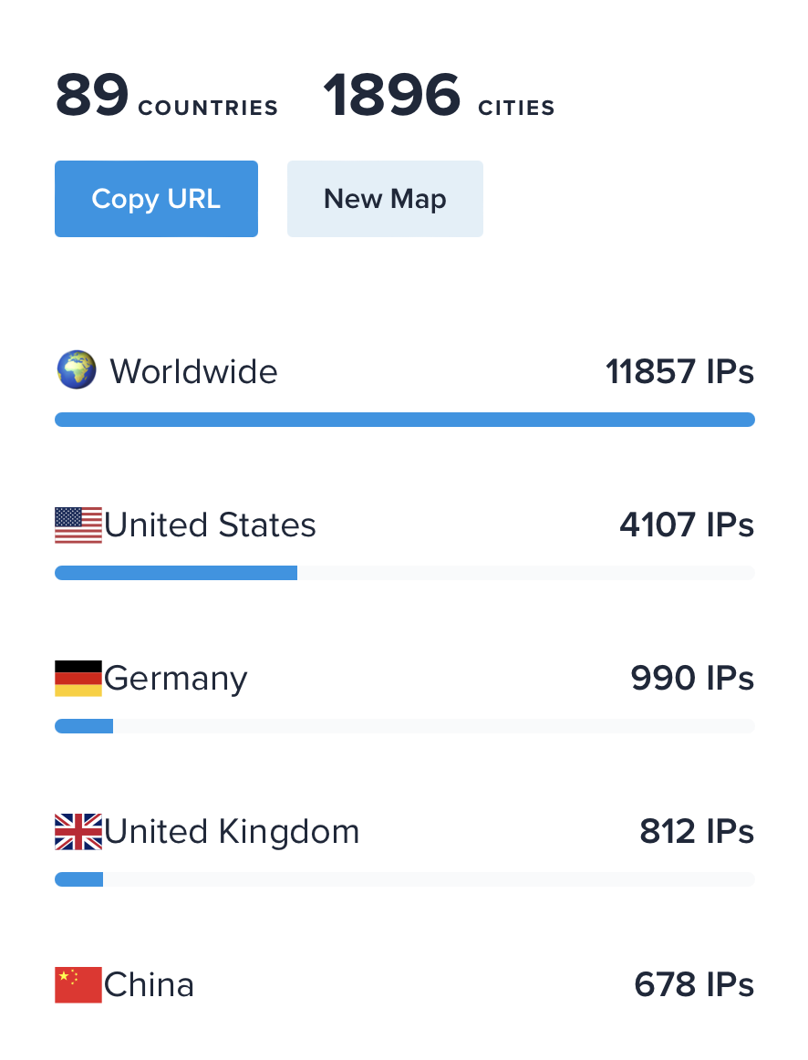Click the Worldwide progress bar

(x=404, y=420)
